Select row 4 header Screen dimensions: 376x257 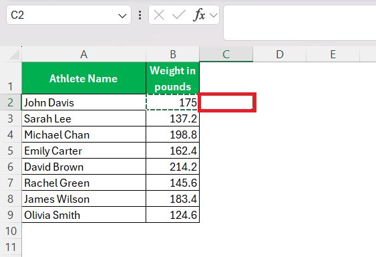pyautogui.click(x=11, y=135)
